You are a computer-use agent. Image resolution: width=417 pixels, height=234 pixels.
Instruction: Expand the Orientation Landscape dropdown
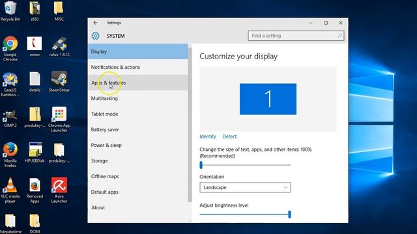pyautogui.click(x=245, y=188)
